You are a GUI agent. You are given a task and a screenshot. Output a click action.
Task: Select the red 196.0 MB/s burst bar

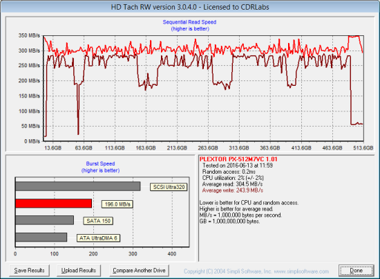tap(54, 204)
